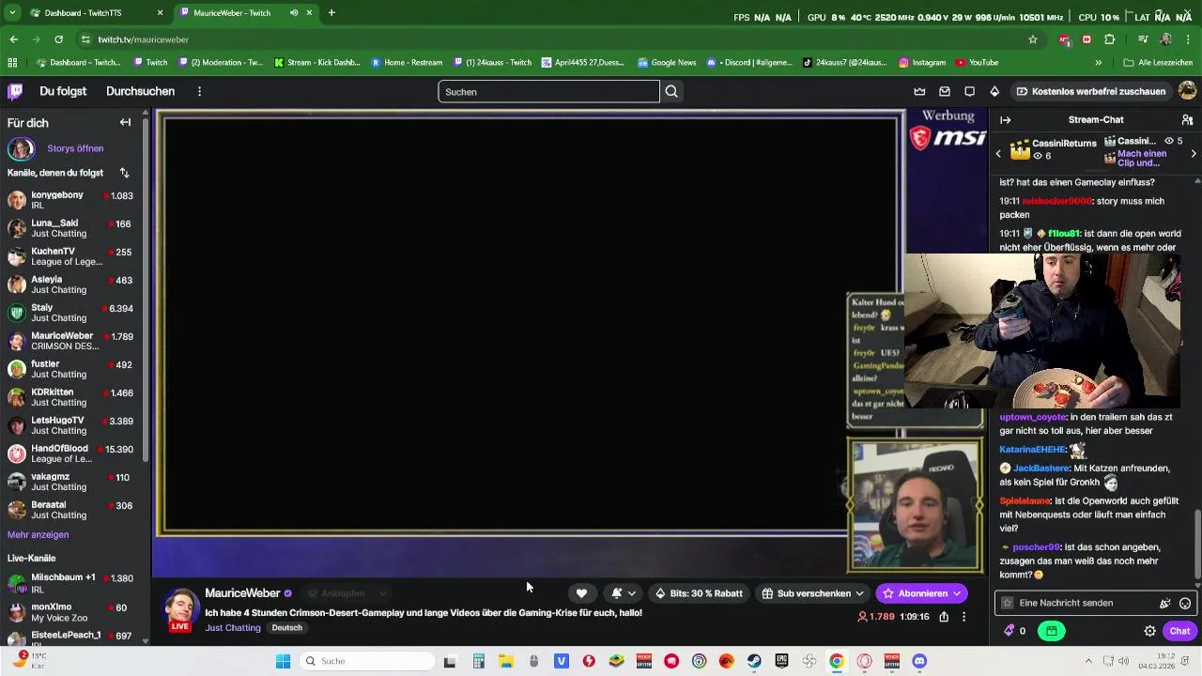Reload the page
Screen dimensions: 1202x676
(58, 39)
